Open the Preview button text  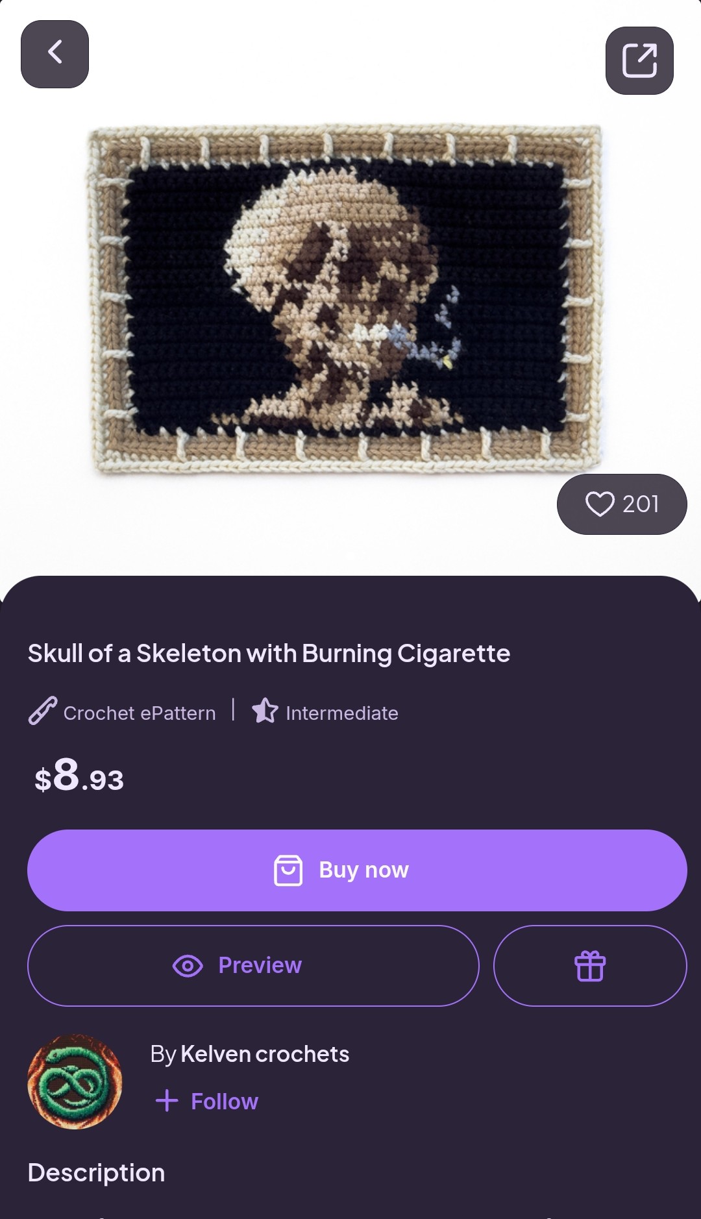coord(260,965)
